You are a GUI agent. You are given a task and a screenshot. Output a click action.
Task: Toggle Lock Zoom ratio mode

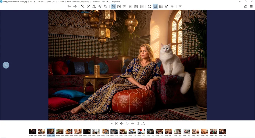[x=119, y=6]
